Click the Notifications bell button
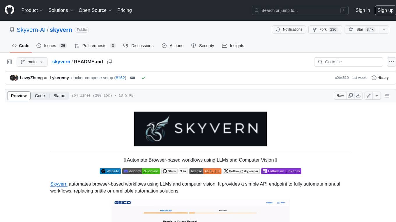 coord(289,30)
